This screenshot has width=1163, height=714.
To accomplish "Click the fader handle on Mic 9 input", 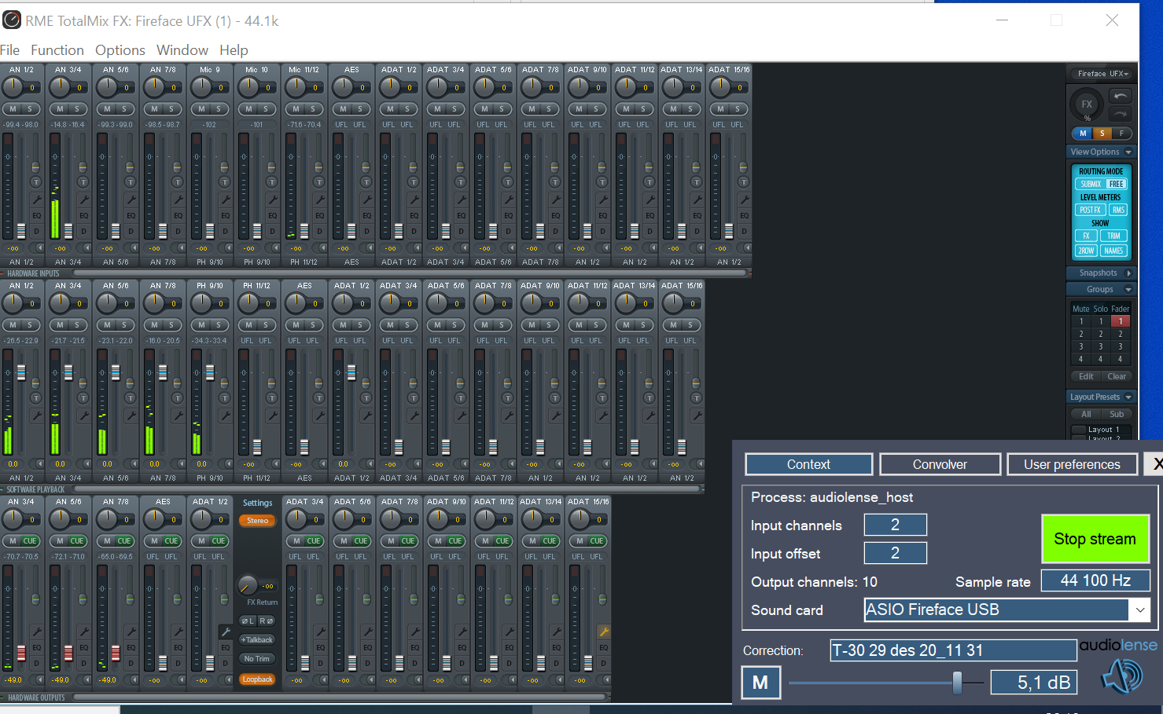I will pyautogui.click(x=210, y=231).
